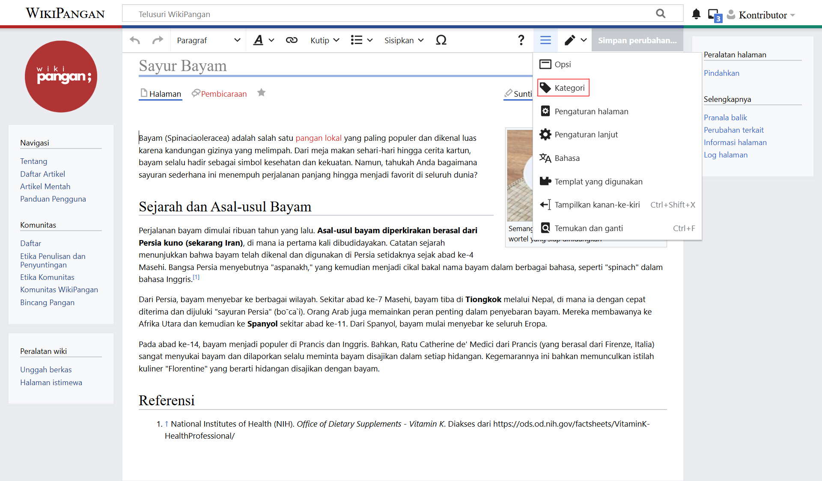Expand the Sisipkan insert menu
822x481 pixels.
click(x=404, y=40)
